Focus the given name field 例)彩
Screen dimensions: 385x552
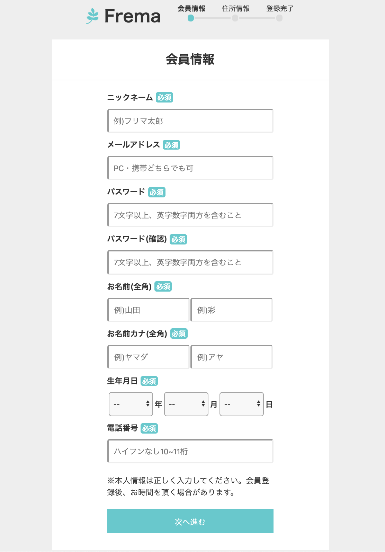pyautogui.click(x=232, y=310)
